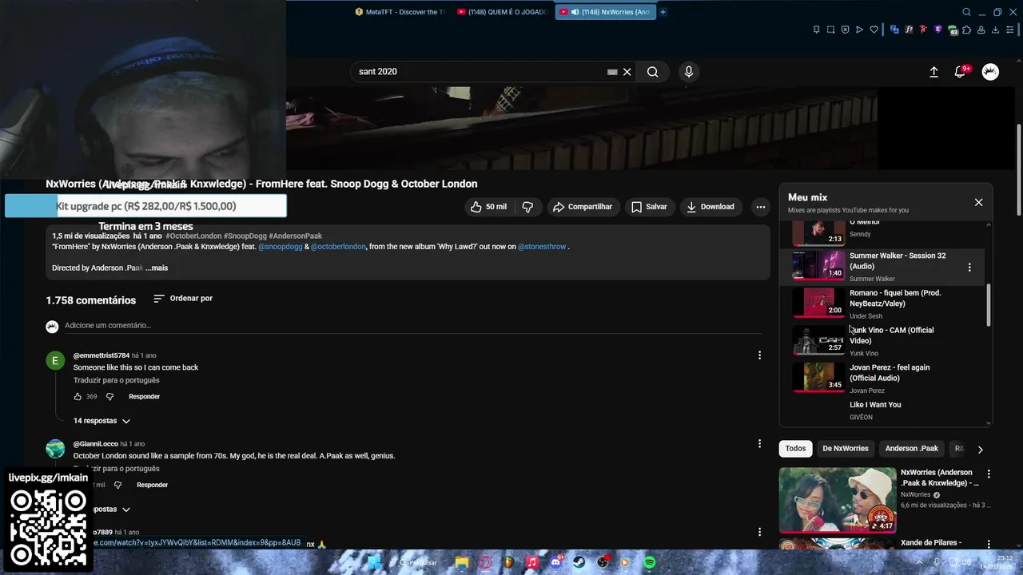1023x575 pixels.
Task: Click the dislike thumbs-down button on the video
Action: pos(527,207)
